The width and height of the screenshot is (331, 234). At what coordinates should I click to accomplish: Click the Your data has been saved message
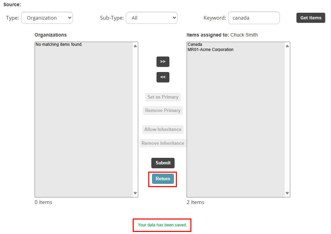coord(162,225)
